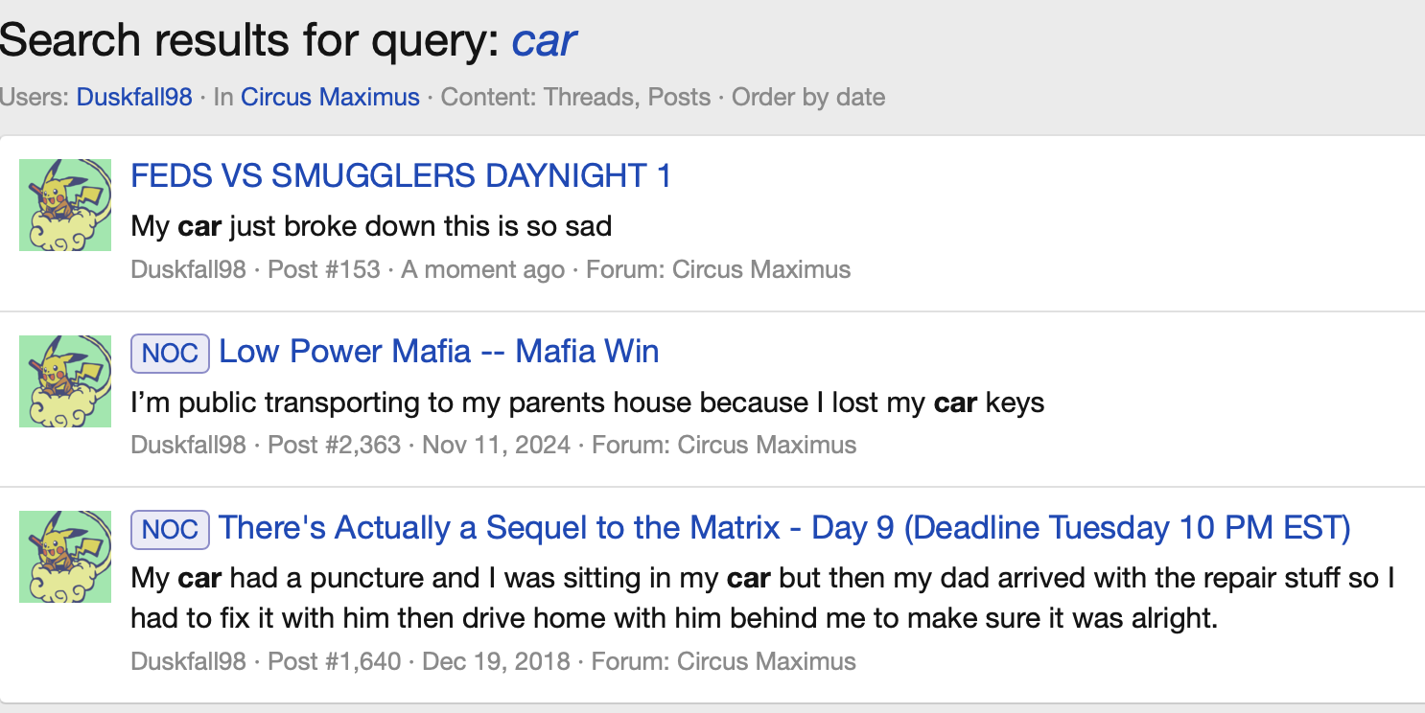
Task: Click Post #1,640 in the third result's meta
Action: coord(334,661)
